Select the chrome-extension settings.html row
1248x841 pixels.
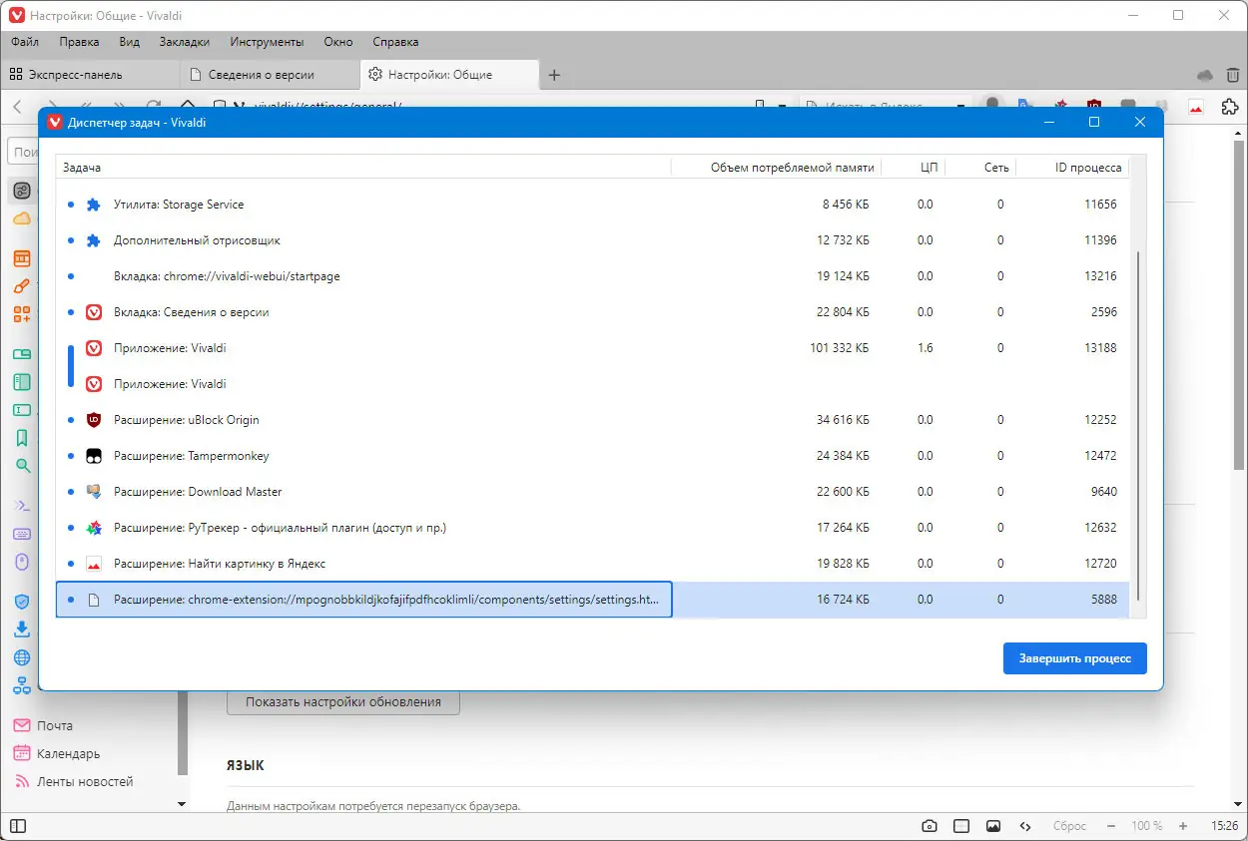593,600
